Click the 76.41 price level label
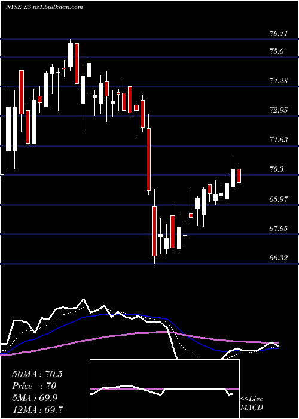The height and width of the screenshot is (419, 299). 279,34
